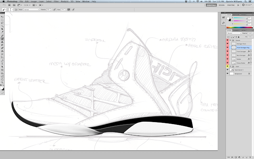Switch to the Essentials workspace
Image resolution: width=254 pixels, height=159 pixels.
[x=211, y=5]
